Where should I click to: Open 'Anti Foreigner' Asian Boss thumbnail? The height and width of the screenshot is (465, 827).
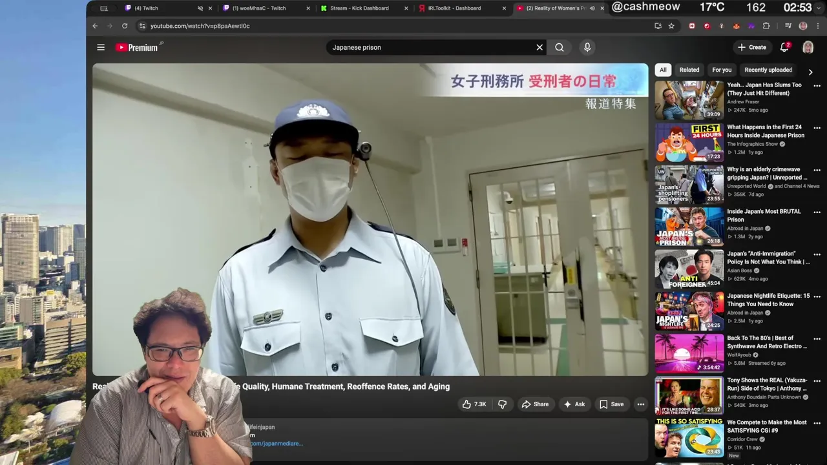689,269
